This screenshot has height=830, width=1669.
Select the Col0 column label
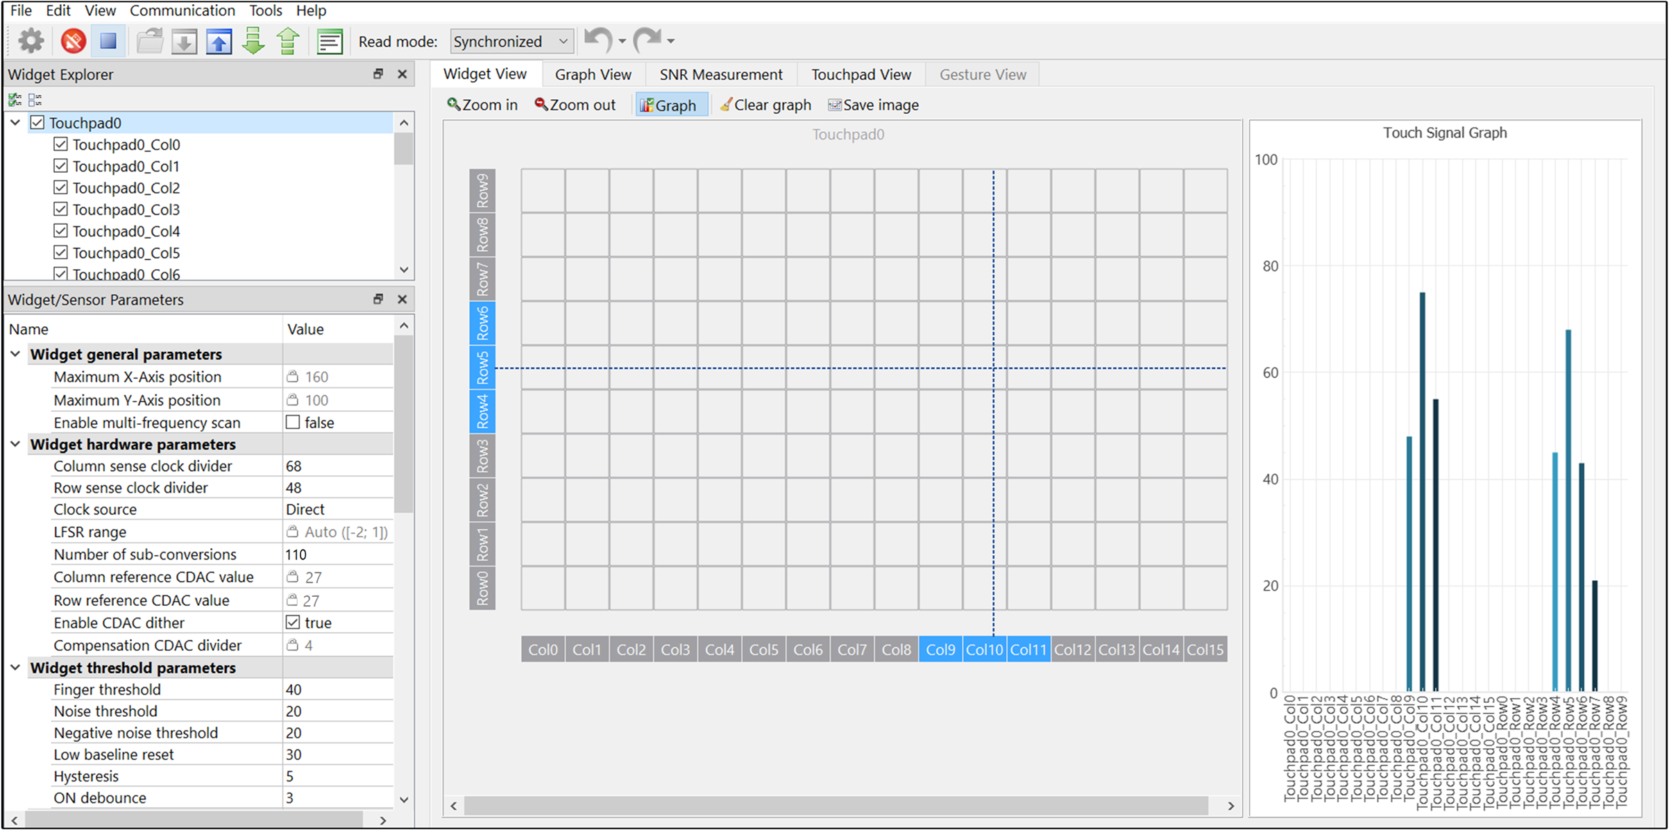[543, 650]
